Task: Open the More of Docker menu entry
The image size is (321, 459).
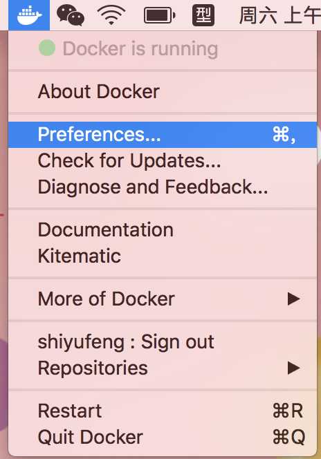Action: tap(163, 299)
